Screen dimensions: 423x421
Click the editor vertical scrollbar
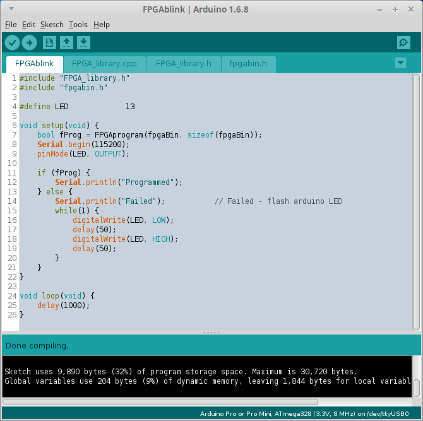coord(417,202)
